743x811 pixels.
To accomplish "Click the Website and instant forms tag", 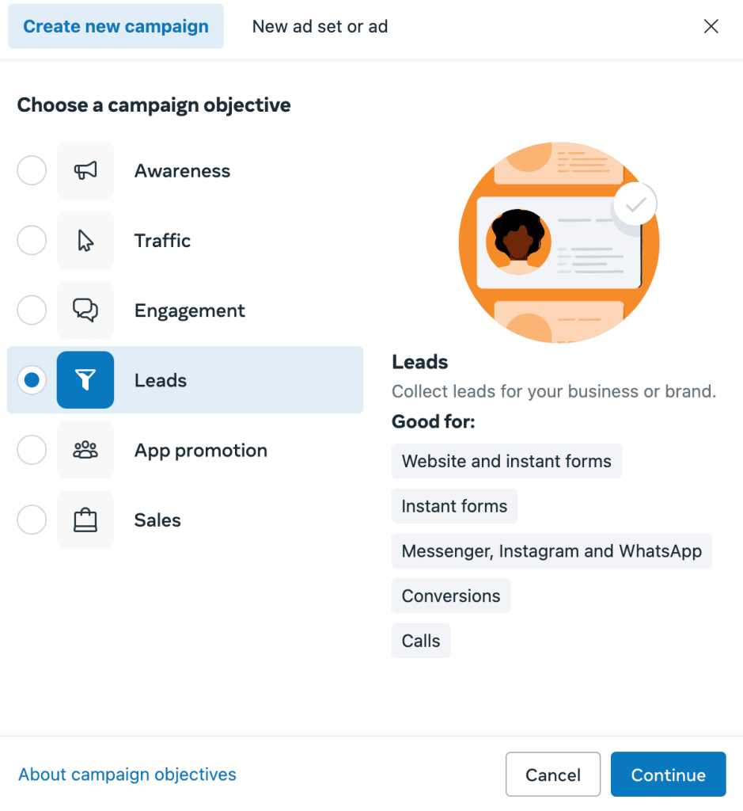I will [x=506, y=461].
